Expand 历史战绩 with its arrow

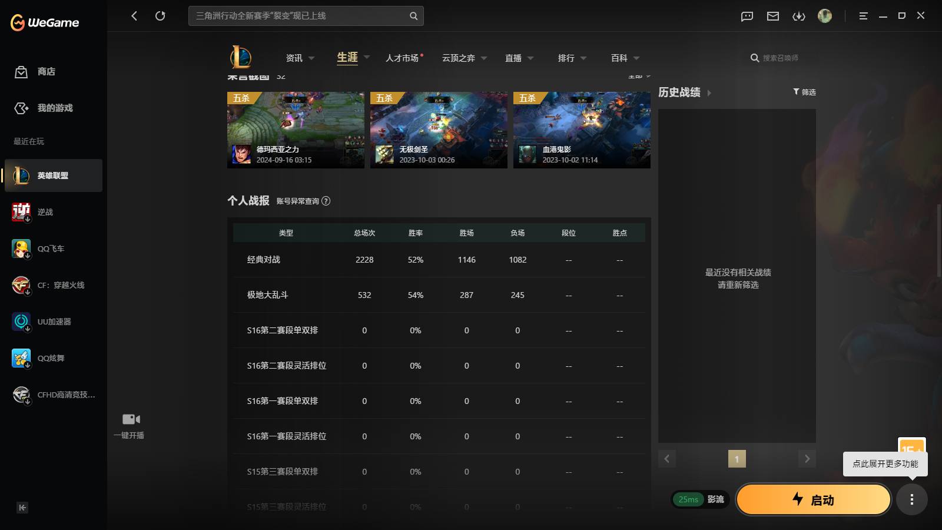(x=709, y=93)
